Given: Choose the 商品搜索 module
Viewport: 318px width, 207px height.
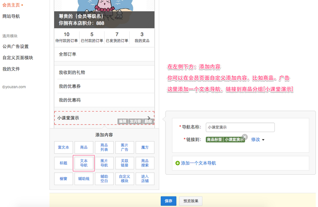Looking at the screenshot, I should (x=145, y=163).
